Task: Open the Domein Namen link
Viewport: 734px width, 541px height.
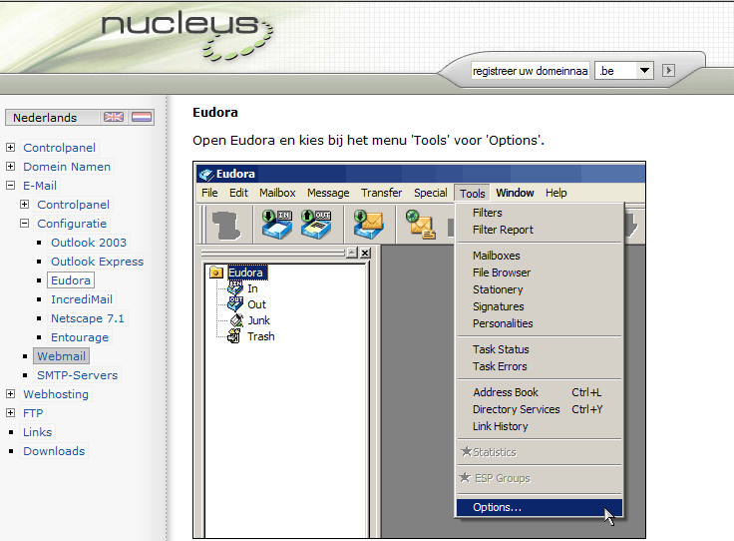Action: [67, 167]
